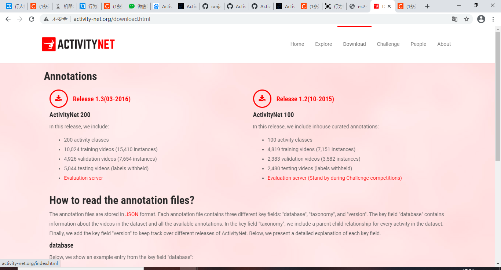Image resolution: width=501 pixels, height=270 pixels.
Task: Open the About navigation menu item
Action: coord(444,44)
